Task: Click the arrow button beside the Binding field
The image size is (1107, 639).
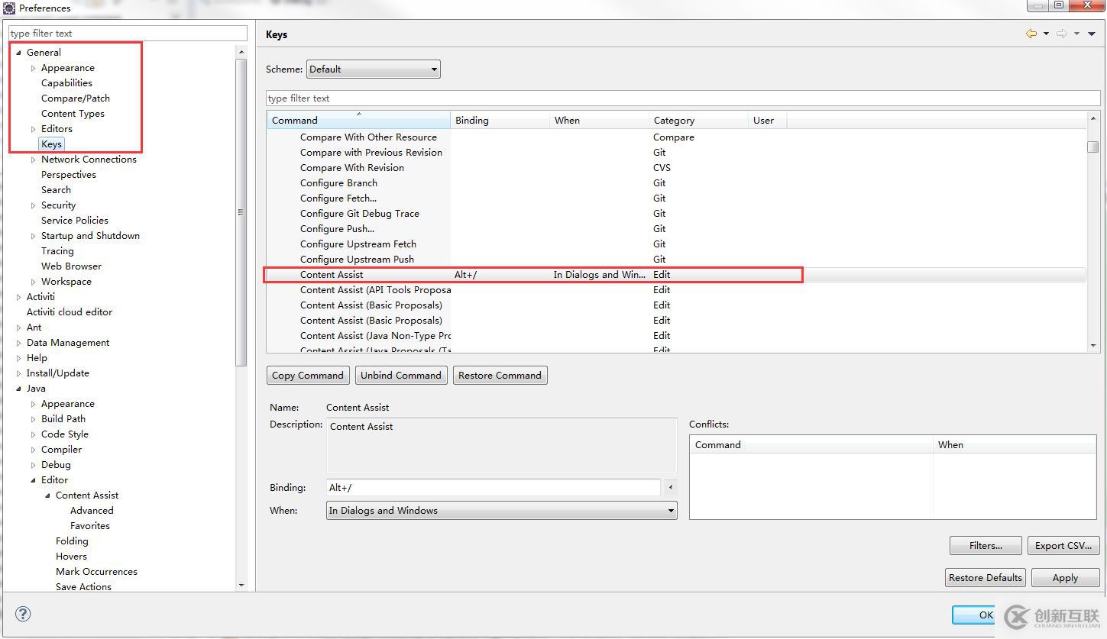Action: coord(671,488)
